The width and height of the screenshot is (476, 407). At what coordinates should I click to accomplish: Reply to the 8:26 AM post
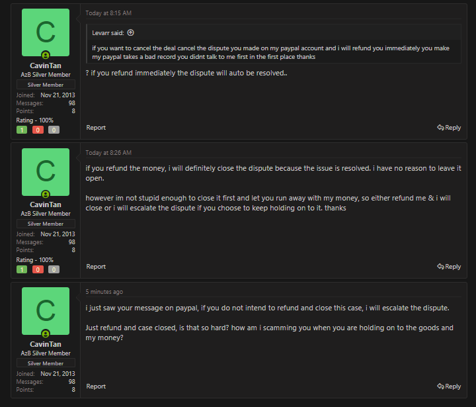click(x=449, y=267)
